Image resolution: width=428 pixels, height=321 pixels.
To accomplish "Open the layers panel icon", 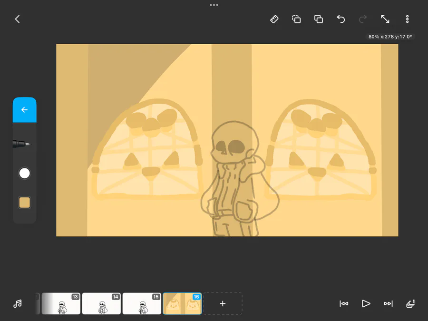I will click(x=410, y=303).
